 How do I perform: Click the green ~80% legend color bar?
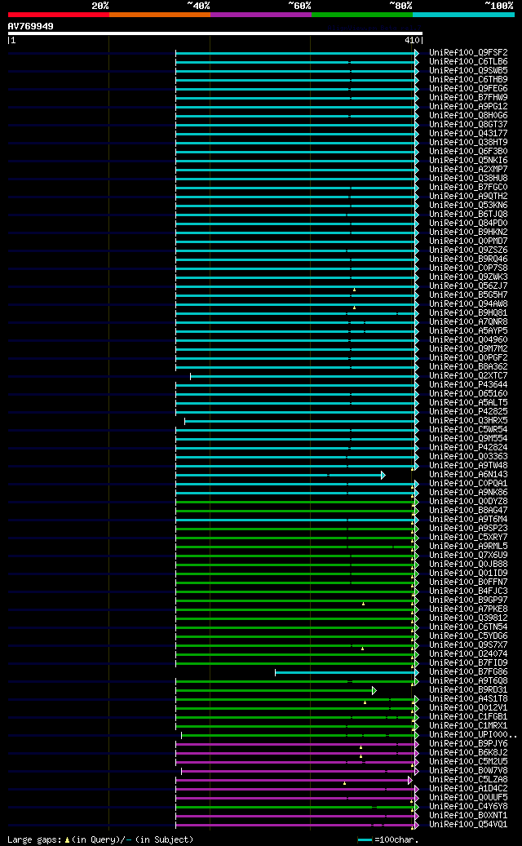pyautogui.click(x=362, y=15)
